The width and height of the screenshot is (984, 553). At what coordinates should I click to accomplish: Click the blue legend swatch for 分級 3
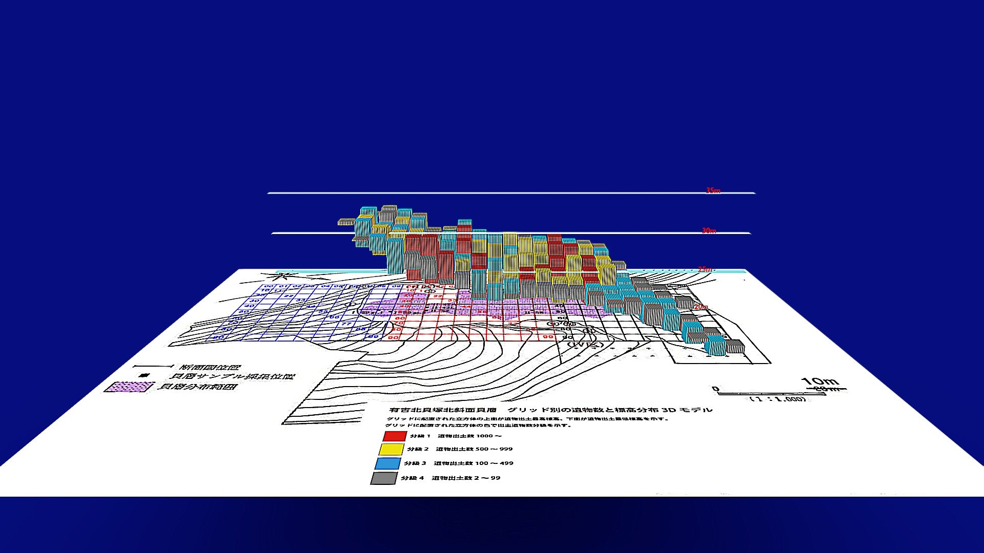pyautogui.click(x=387, y=463)
